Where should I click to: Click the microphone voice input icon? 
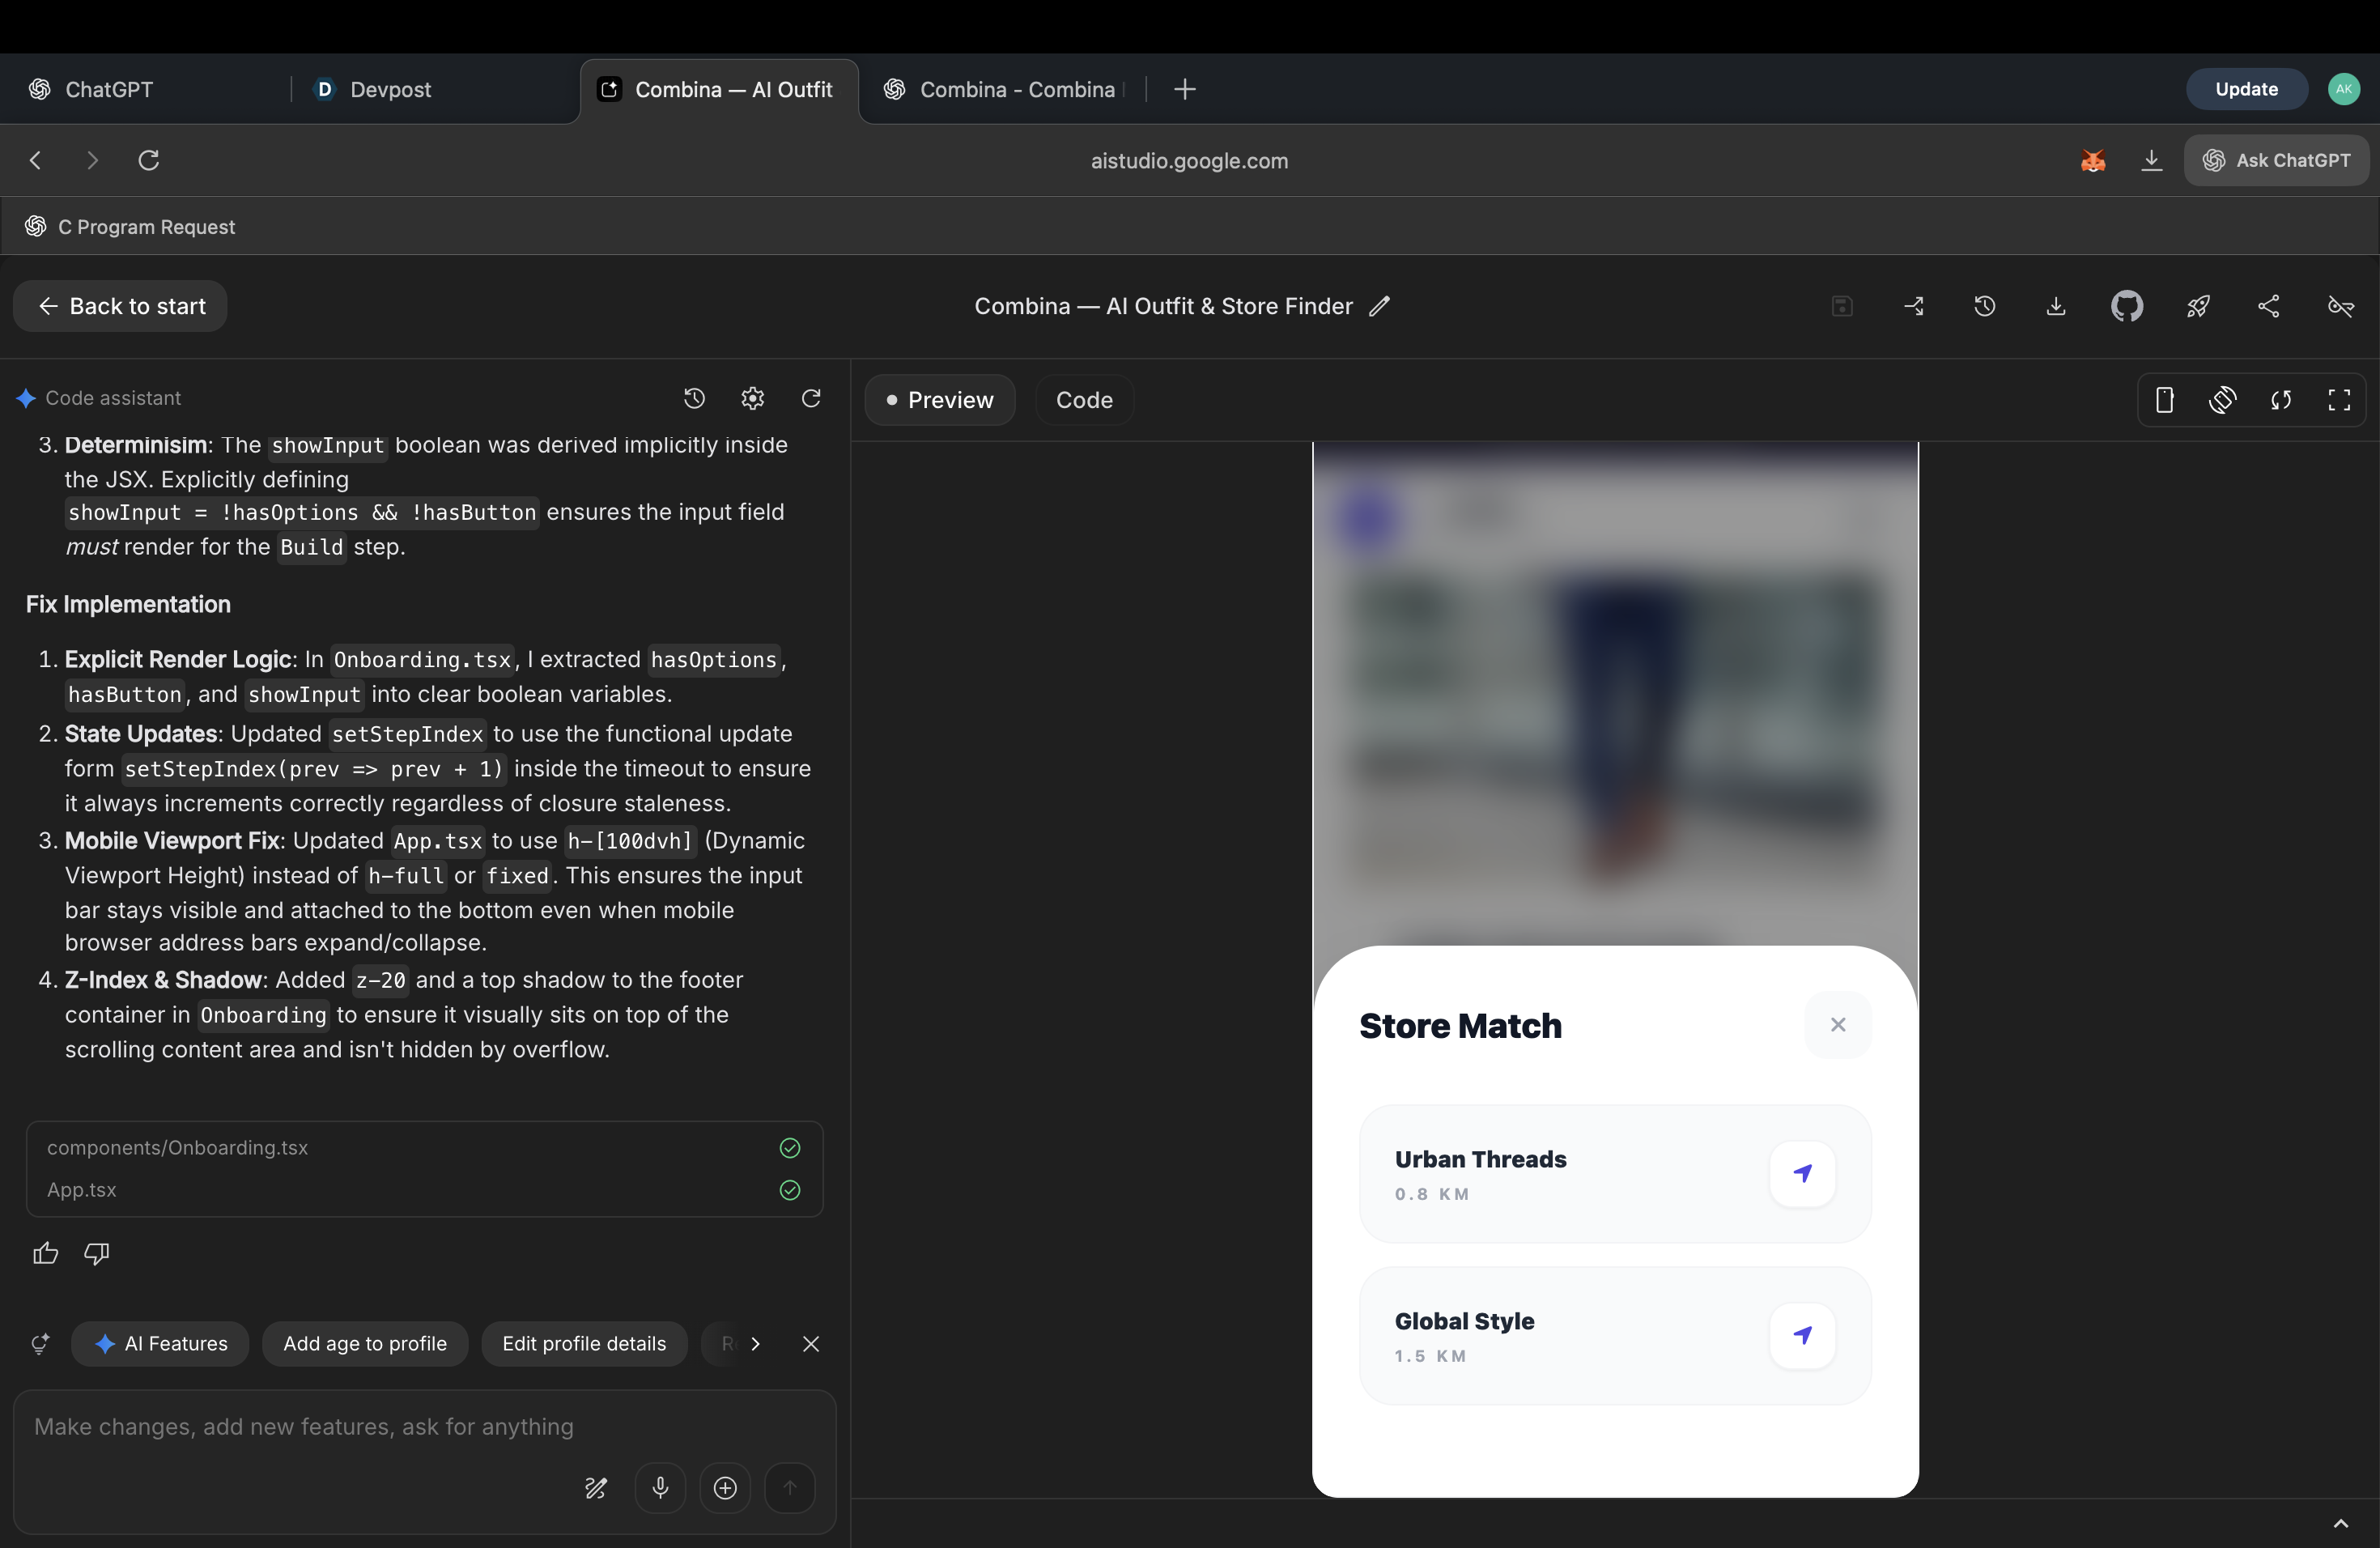(660, 1488)
